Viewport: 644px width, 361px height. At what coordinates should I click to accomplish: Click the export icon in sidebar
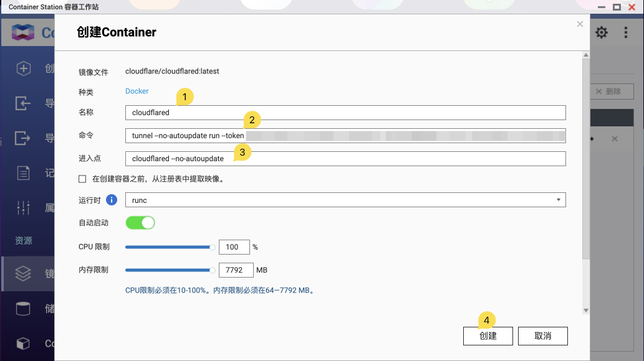[23, 138]
